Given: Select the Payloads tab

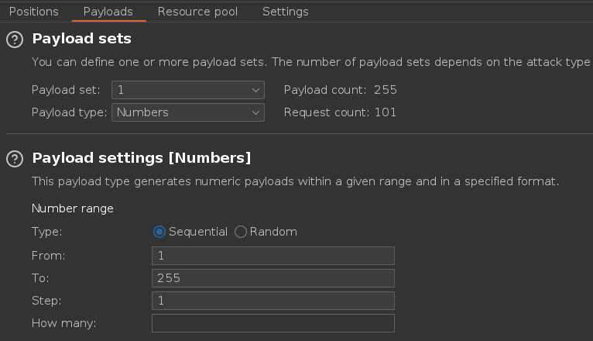Looking at the screenshot, I should (108, 12).
